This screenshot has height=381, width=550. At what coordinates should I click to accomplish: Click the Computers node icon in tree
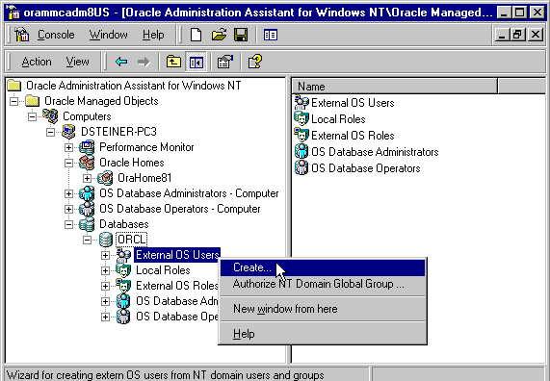pyautogui.click(x=50, y=116)
